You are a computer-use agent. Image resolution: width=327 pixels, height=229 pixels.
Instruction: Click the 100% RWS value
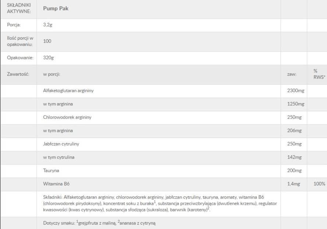319,184
